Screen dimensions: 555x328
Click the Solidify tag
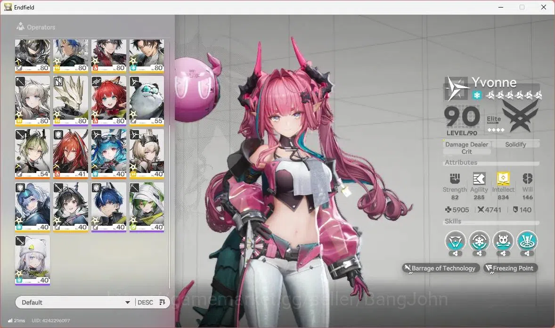tap(515, 144)
